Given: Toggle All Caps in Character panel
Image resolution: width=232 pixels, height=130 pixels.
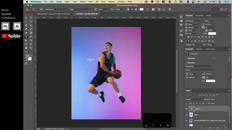Looking at the screenshot, I should (195, 37).
